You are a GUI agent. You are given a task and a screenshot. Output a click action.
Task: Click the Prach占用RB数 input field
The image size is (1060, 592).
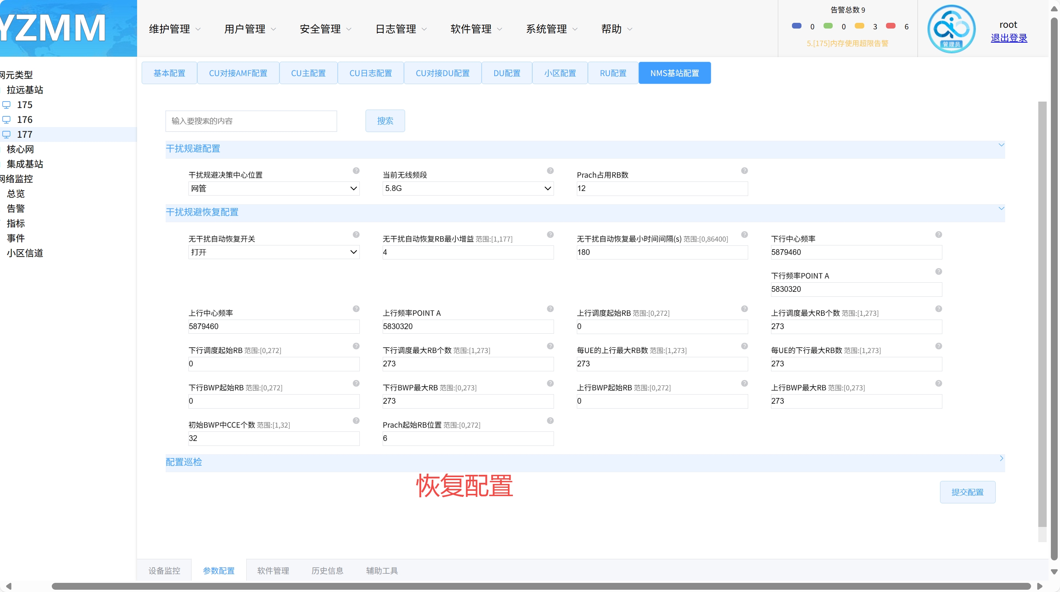coord(662,188)
